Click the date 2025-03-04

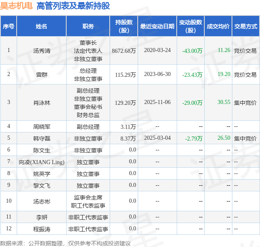click(157, 138)
